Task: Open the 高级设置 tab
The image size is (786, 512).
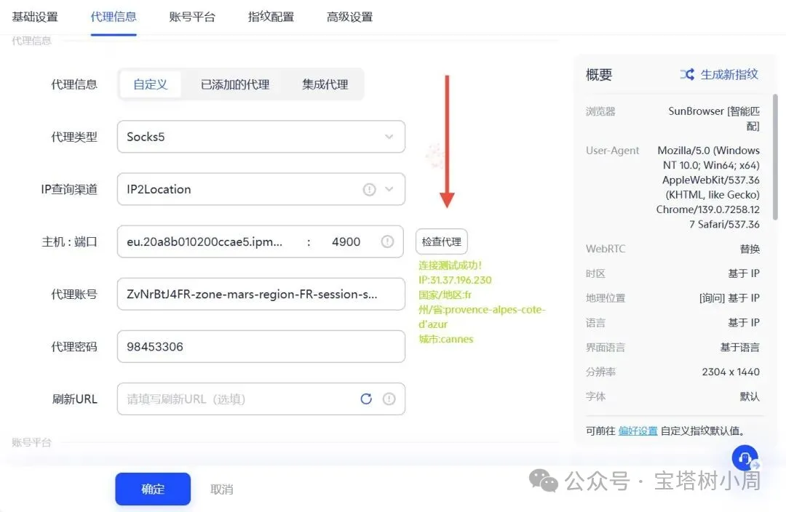Action: [349, 17]
